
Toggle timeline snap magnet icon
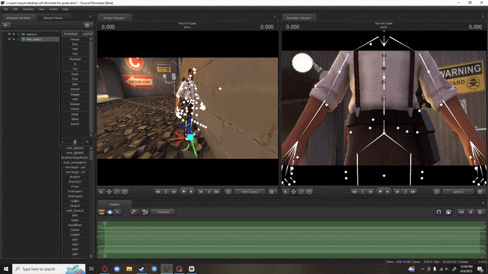click(x=439, y=212)
